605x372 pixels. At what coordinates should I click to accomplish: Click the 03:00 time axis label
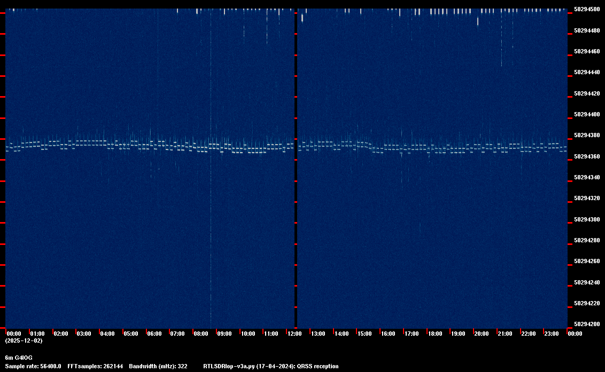[84, 334]
